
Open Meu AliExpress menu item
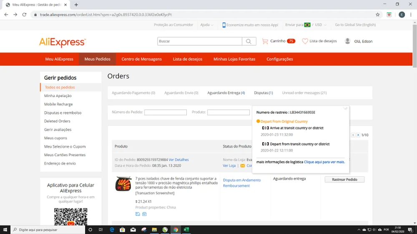(59, 59)
